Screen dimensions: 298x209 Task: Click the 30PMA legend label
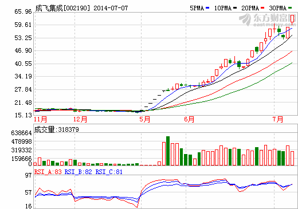coord(278,8)
